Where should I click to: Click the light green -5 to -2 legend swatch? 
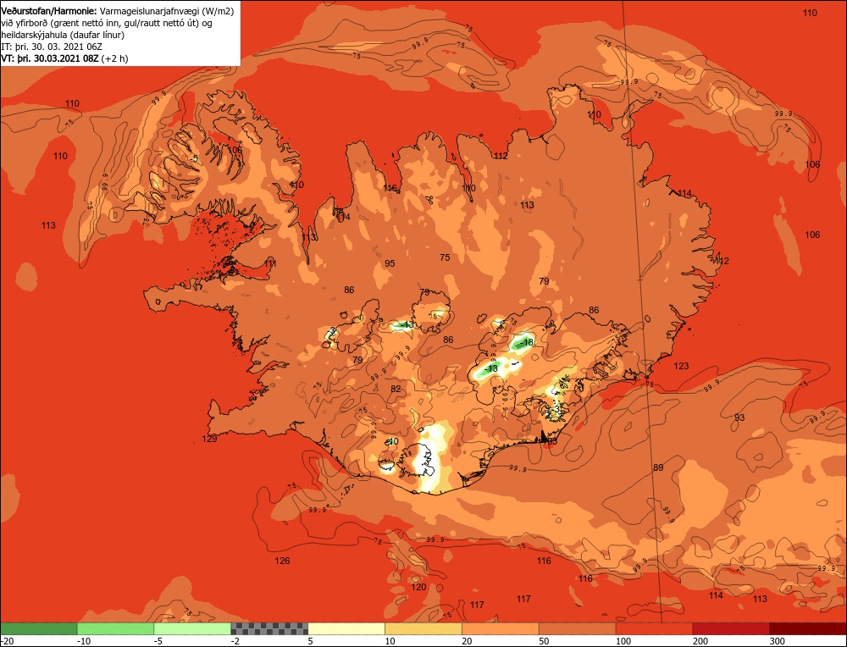coord(192,628)
